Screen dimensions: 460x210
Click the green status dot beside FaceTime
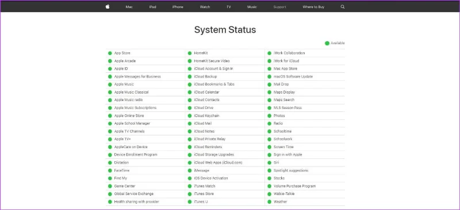pos(110,170)
